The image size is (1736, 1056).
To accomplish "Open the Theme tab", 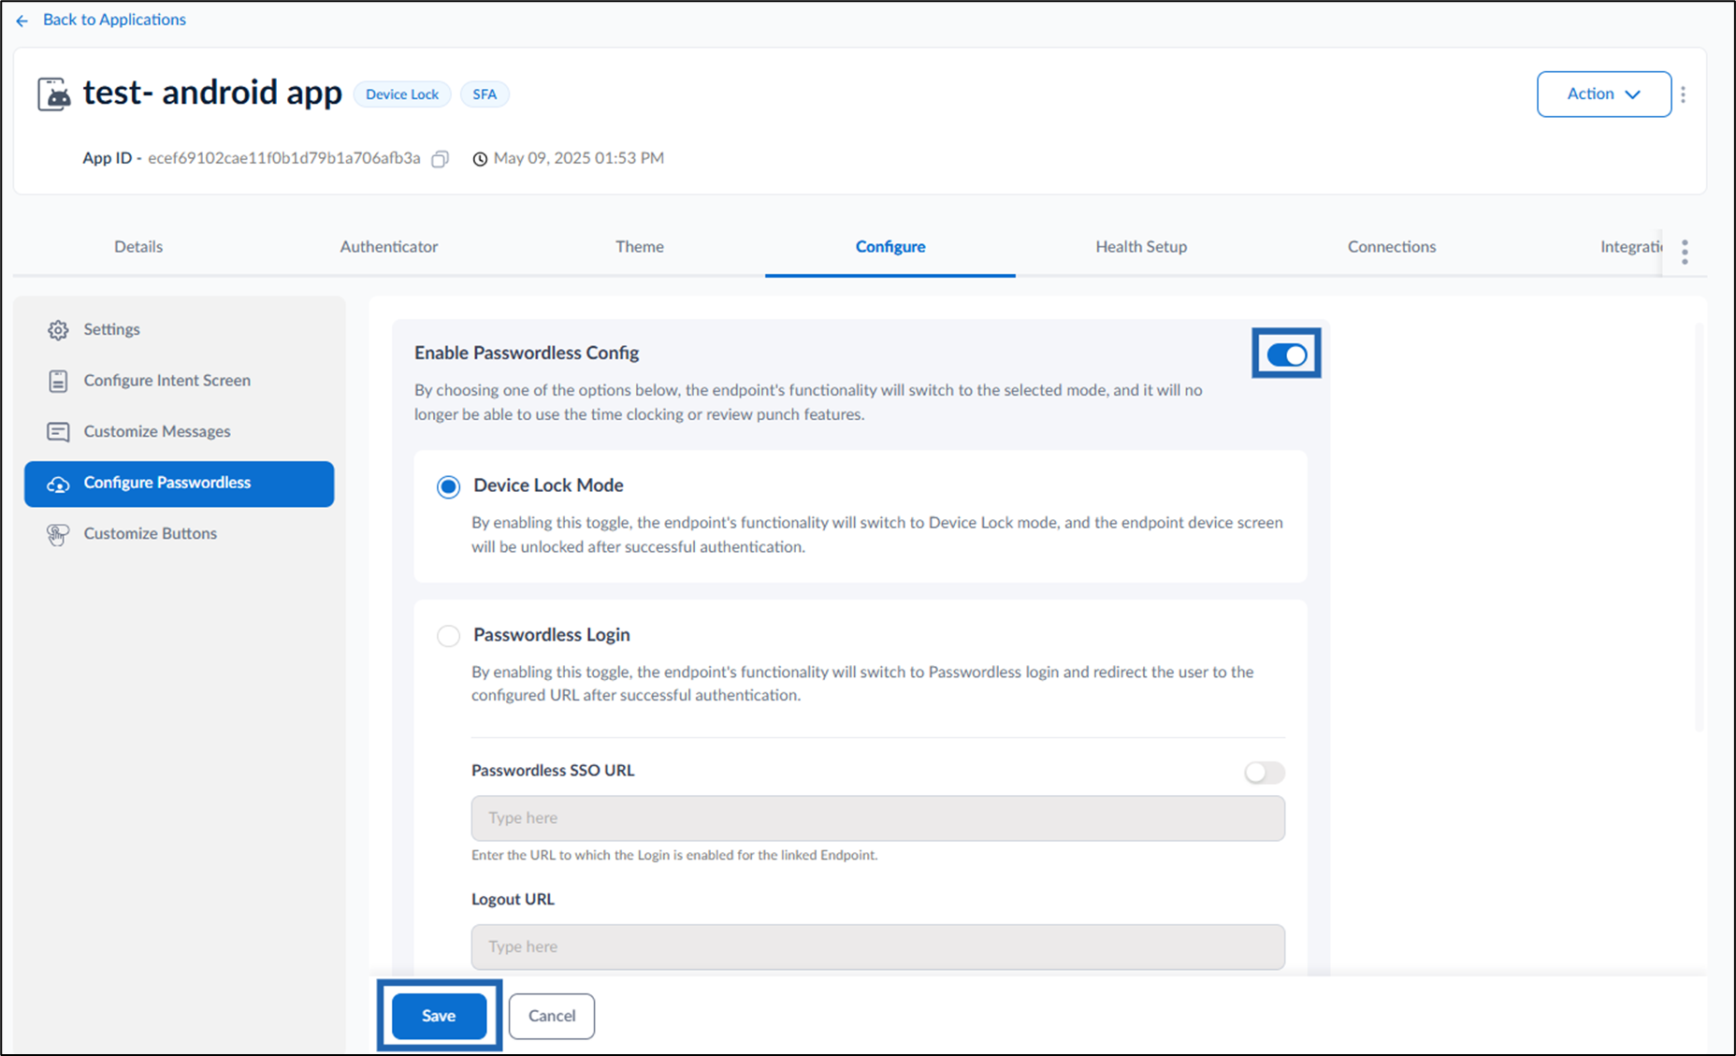I will [640, 247].
